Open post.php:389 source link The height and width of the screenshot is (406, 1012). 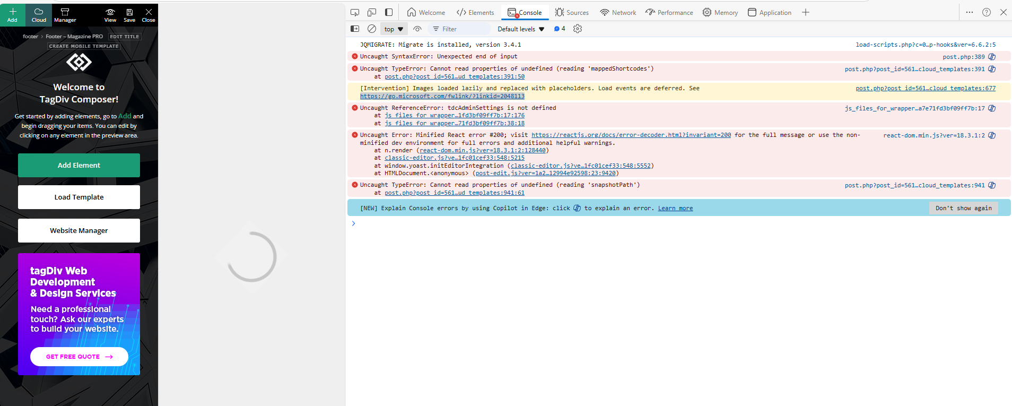tap(964, 57)
